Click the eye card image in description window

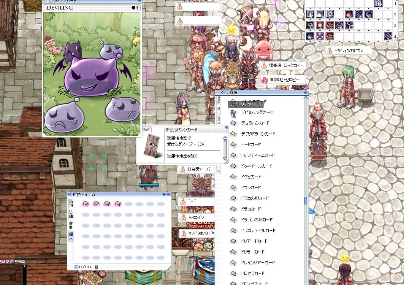click(152, 146)
